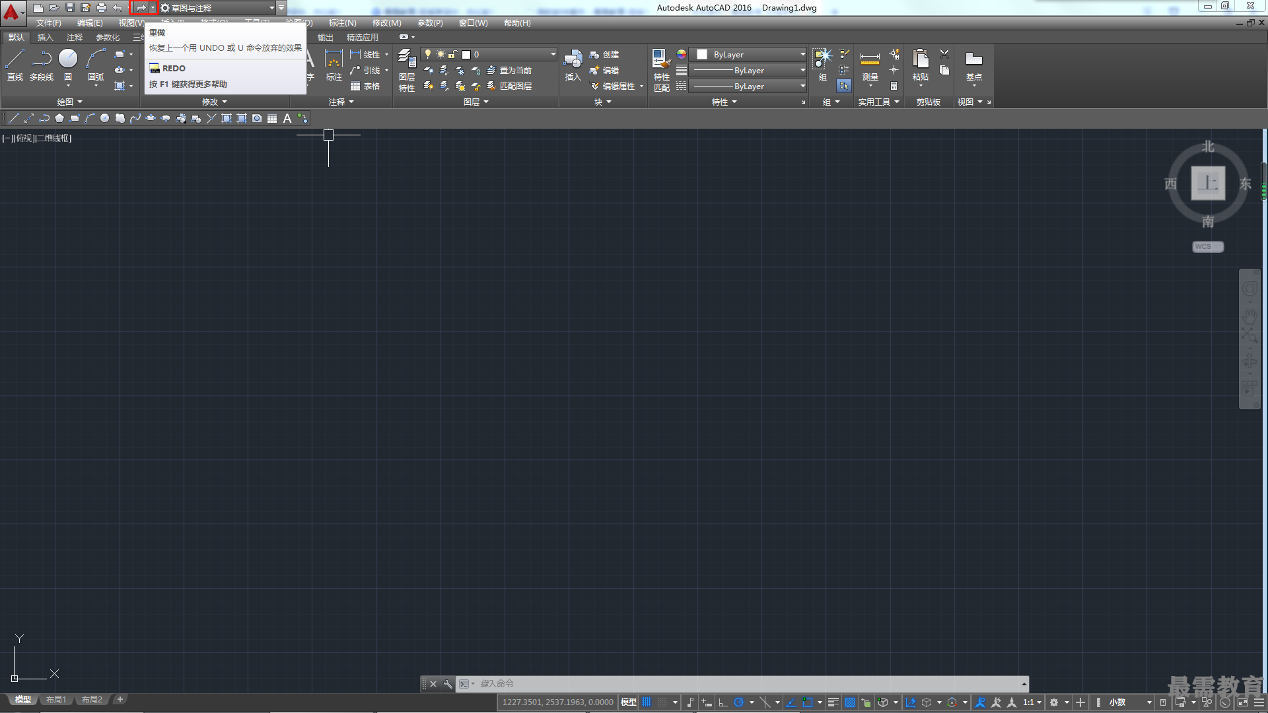
Task: Click 置为当前 layer button
Action: (509, 70)
